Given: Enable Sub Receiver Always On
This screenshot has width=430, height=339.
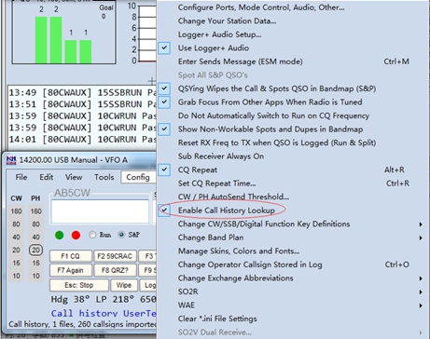Looking at the screenshot, I should [221, 156].
